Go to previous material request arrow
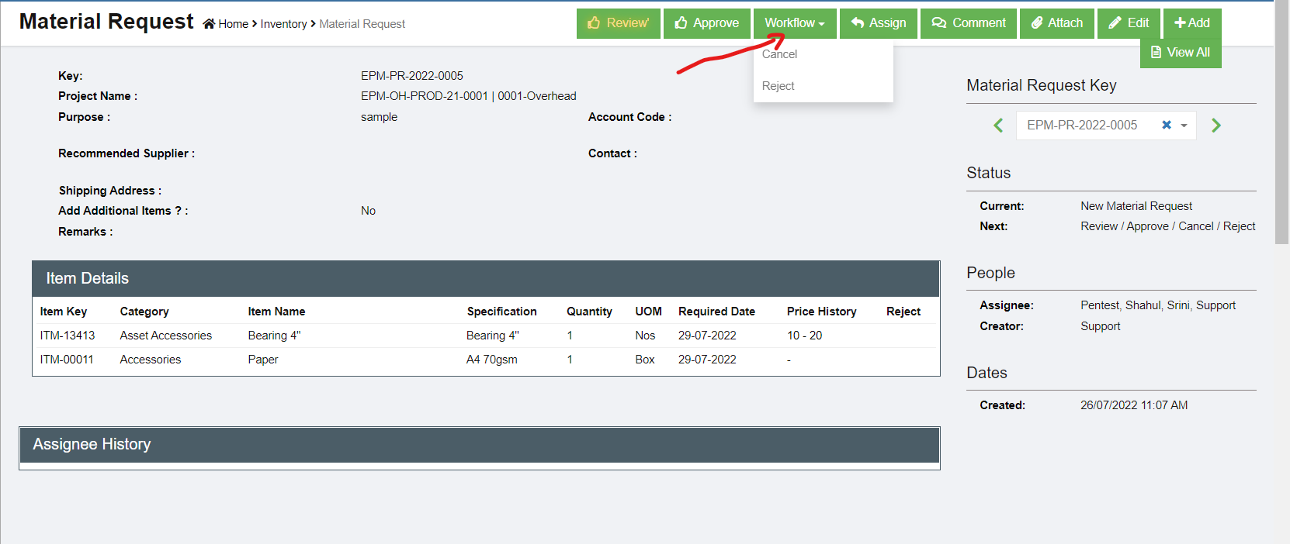Image resolution: width=1290 pixels, height=544 pixels. (998, 126)
